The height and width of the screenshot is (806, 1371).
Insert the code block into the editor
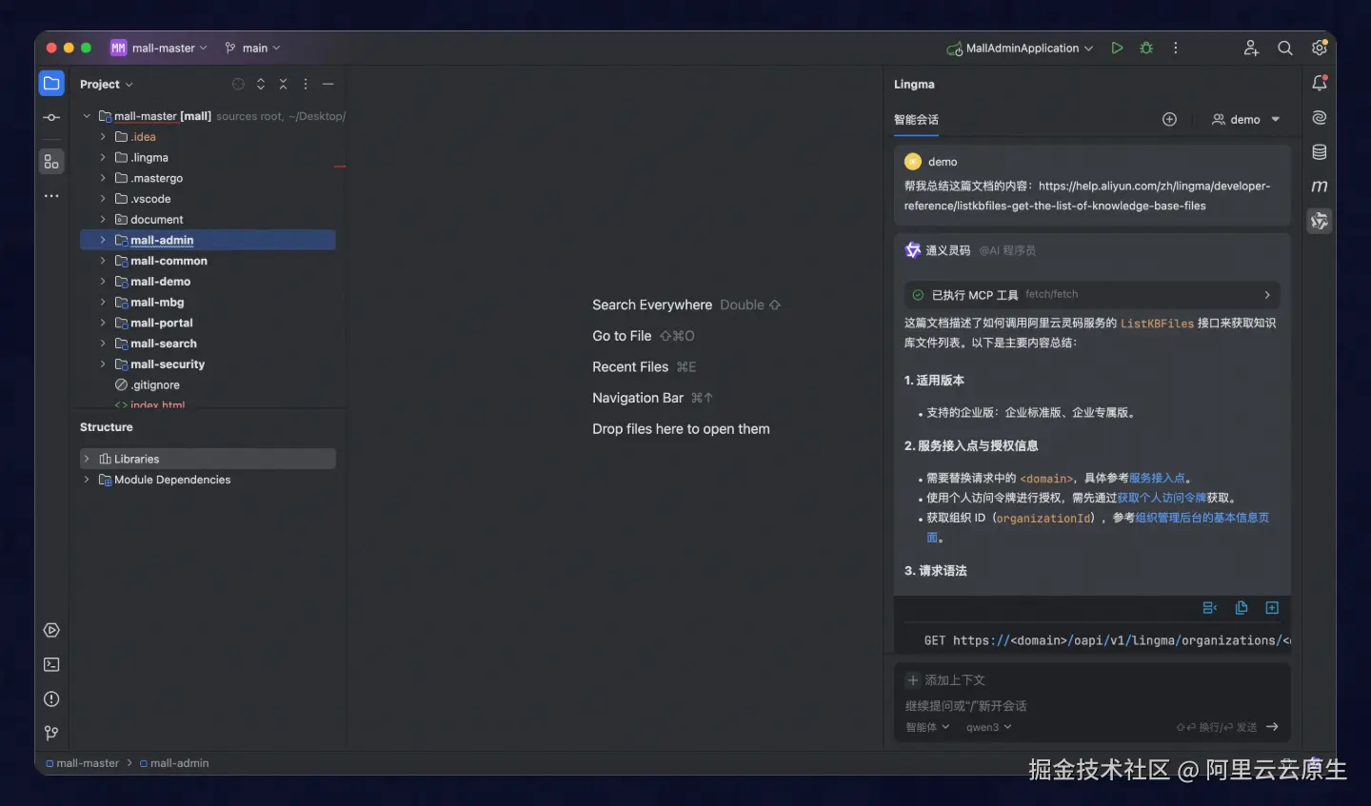tap(1272, 608)
